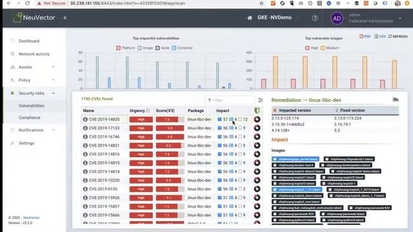Click info icon for CVE-2019-14821
The image size is (413, 232).
coord(85,146)
